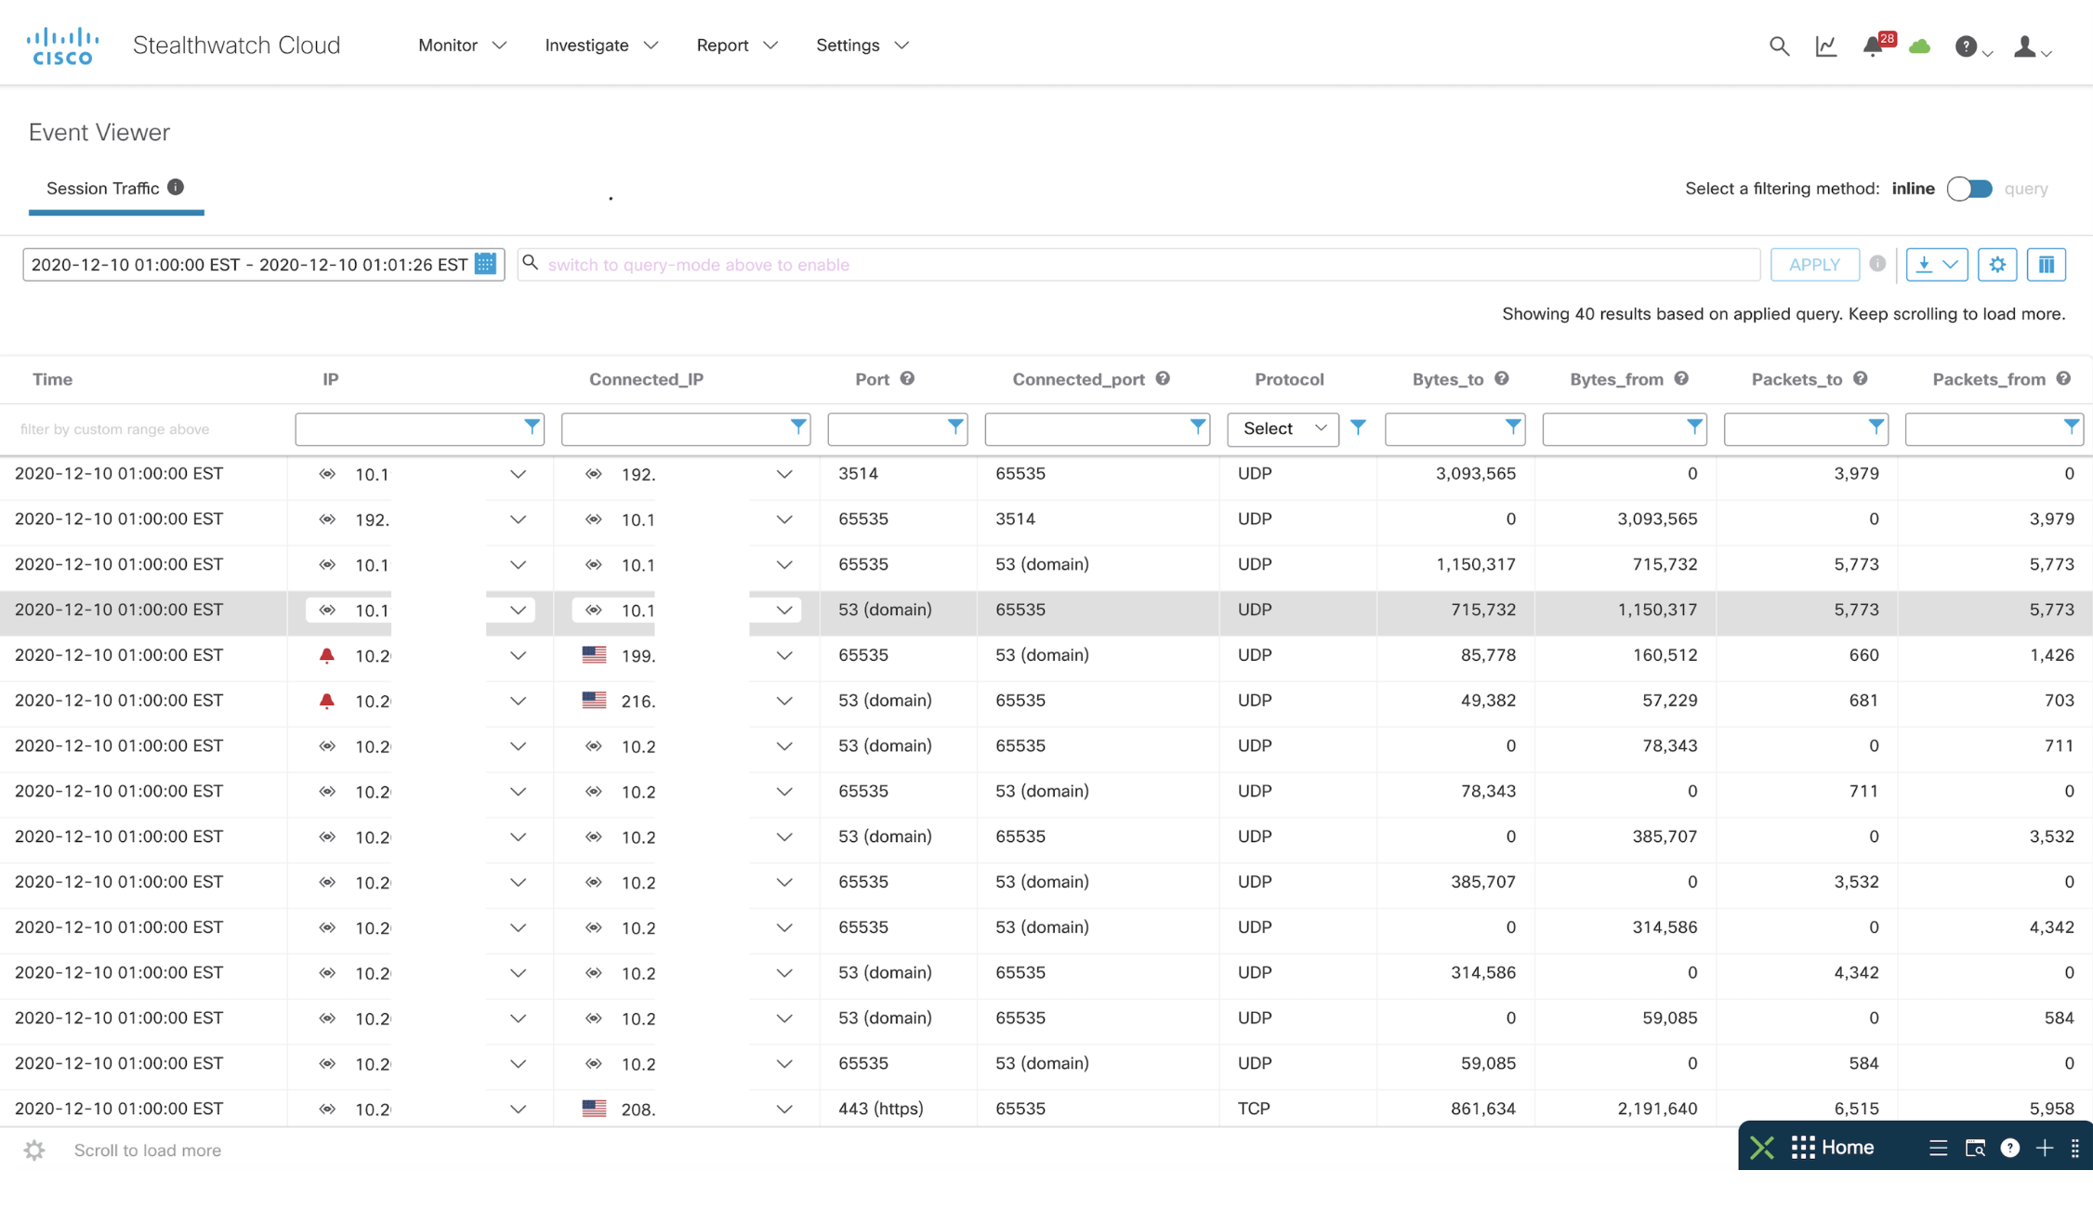Open the column manager icon

pyautogui.click(x=2046, y=265)
